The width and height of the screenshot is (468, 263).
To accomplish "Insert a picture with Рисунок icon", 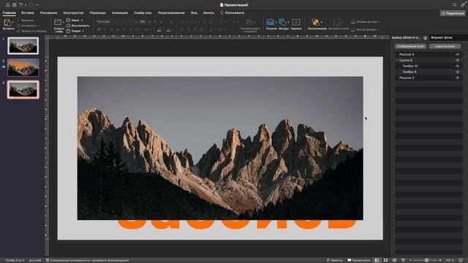I will click(x=270, y=23).
